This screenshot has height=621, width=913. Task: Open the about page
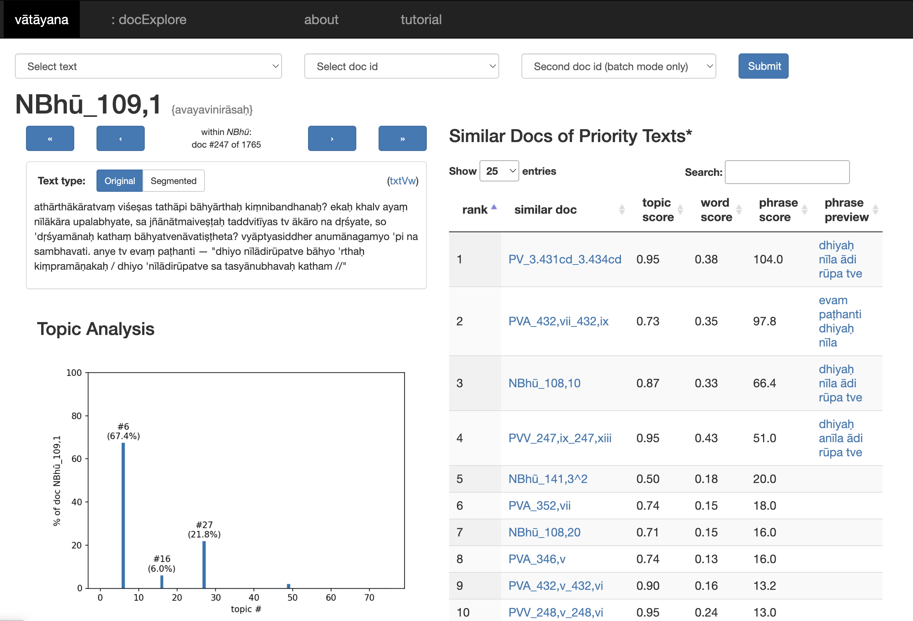pos(321,19)
